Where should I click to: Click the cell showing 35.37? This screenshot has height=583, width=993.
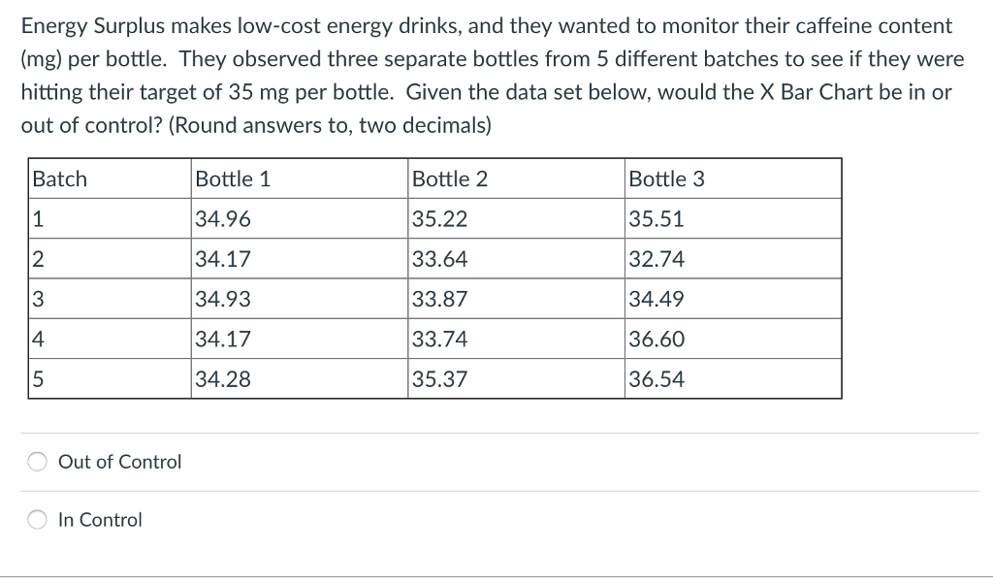516,378
